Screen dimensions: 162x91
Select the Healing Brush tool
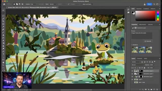[x=3, y=30]
